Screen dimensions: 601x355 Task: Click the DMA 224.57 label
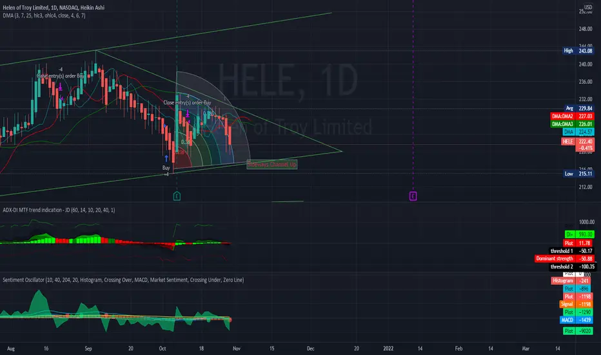pyautogui.click(x=578, y=132)
